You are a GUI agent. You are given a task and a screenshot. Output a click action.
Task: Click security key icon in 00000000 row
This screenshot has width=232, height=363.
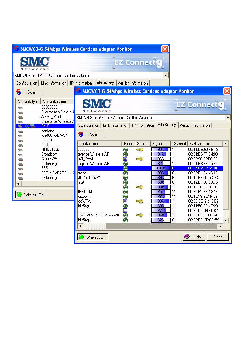[139, 150]
